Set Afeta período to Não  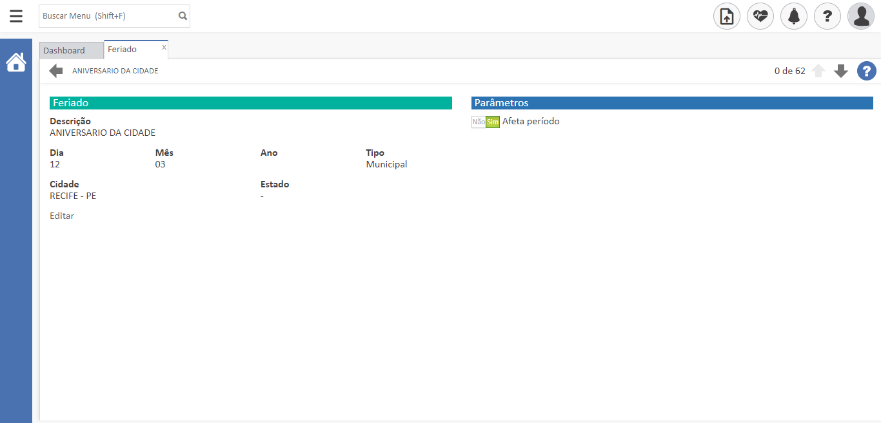click(479, 122)
